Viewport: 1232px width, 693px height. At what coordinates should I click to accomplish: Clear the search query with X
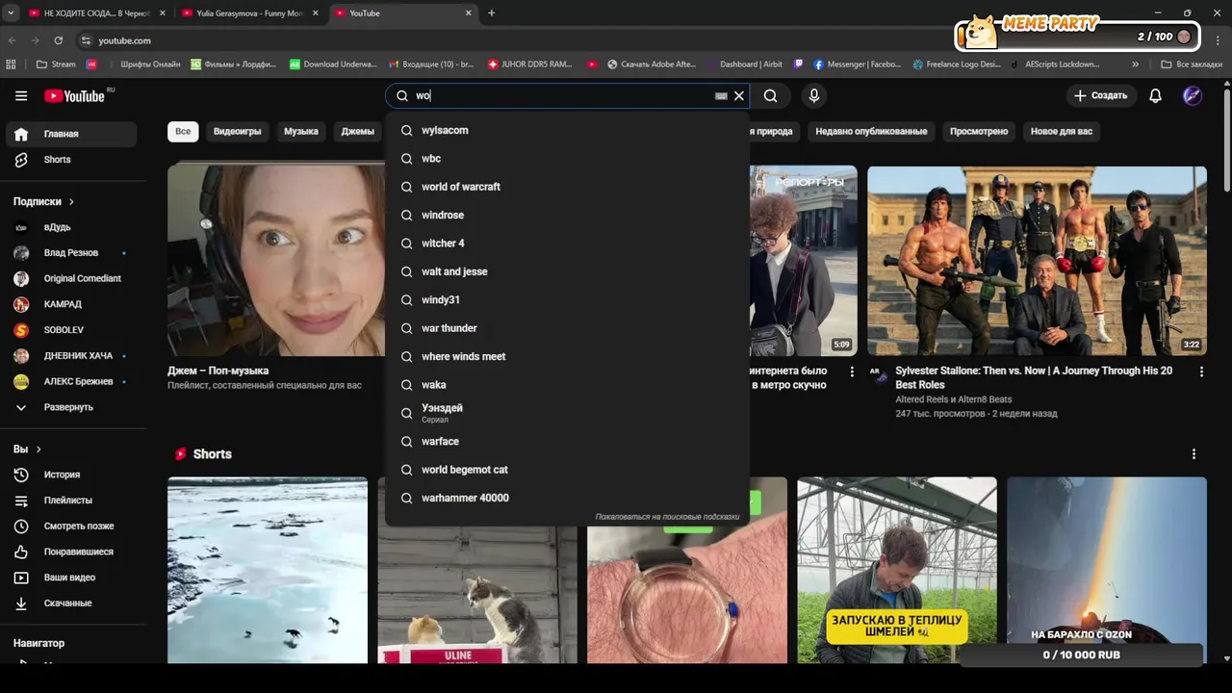point(739,96)
